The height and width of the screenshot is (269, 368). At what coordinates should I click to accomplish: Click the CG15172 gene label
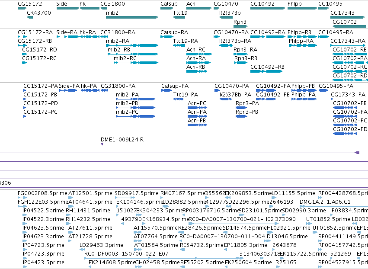30,4
